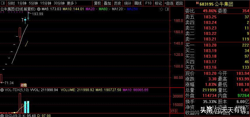This screenshot has height=117, width=250.
Task: Select 买五 bid price 183.16
Action: point(210,67)
